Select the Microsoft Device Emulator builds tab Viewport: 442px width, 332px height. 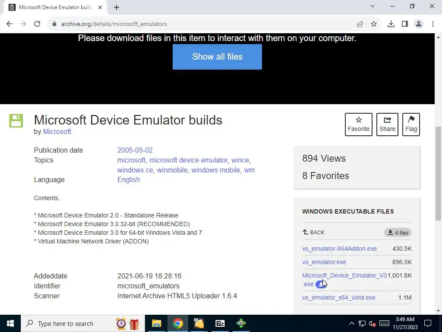55,7
